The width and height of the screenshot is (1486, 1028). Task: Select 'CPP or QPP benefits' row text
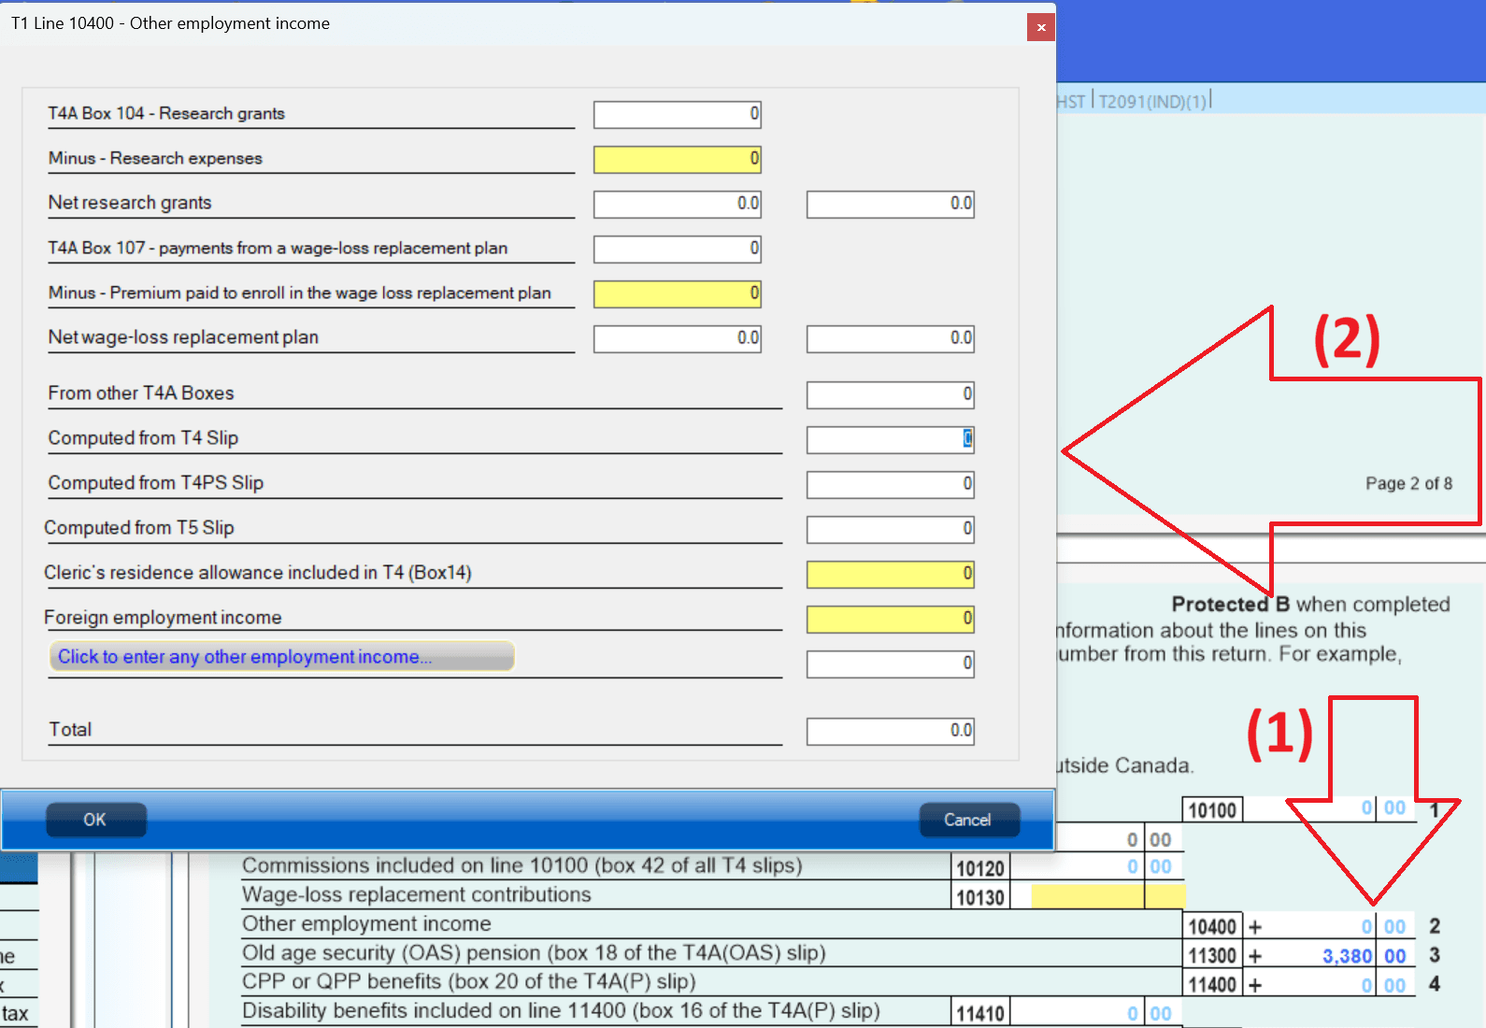[x=469, y=982]
